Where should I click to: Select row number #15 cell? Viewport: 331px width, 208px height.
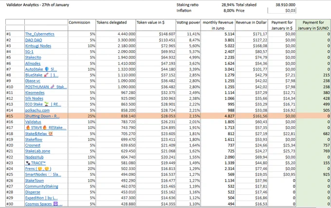15,116
